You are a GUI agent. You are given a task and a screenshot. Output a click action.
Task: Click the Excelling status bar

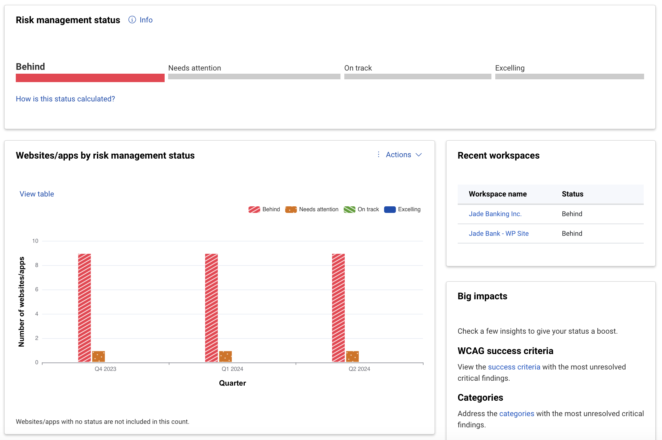[x=569, y=76]
